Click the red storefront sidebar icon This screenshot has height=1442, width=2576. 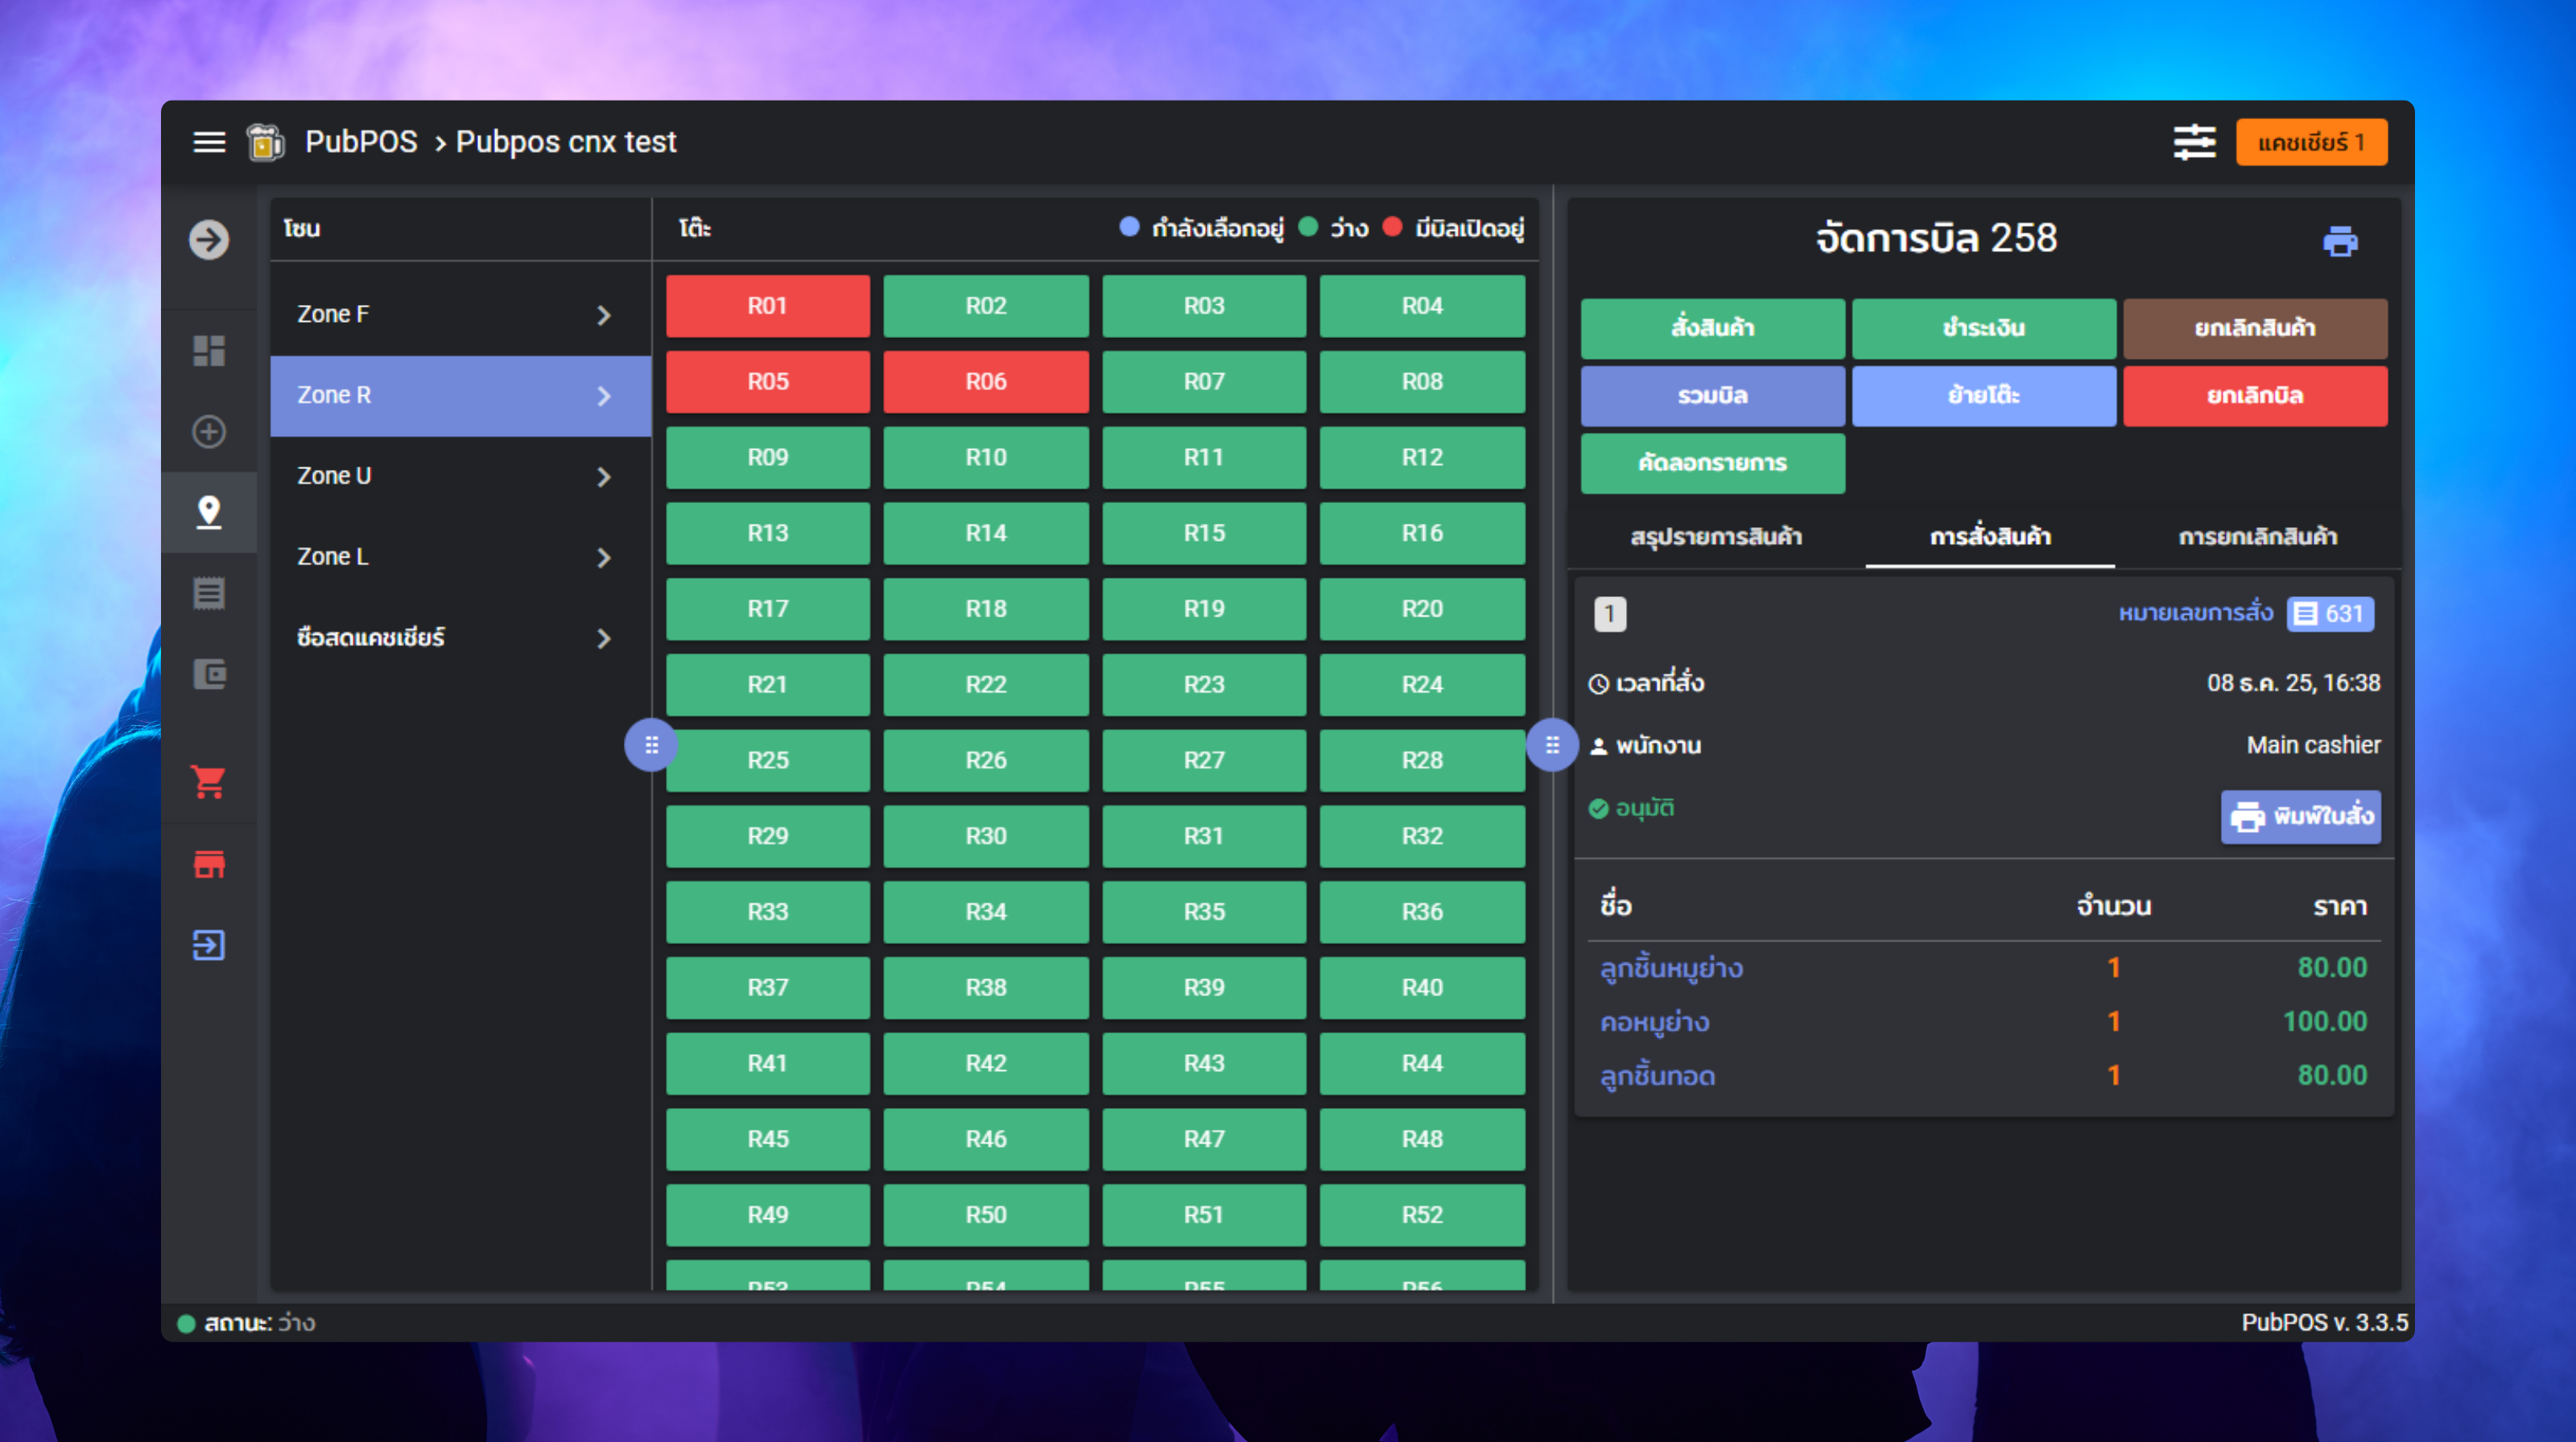tap(208, 863)
